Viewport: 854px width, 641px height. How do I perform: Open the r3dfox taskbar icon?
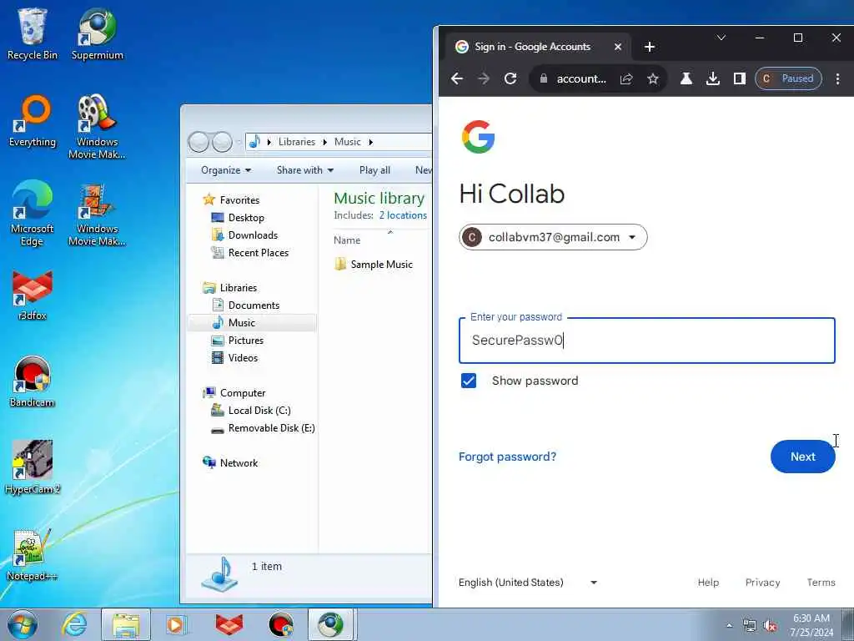(x=229, y=624)
